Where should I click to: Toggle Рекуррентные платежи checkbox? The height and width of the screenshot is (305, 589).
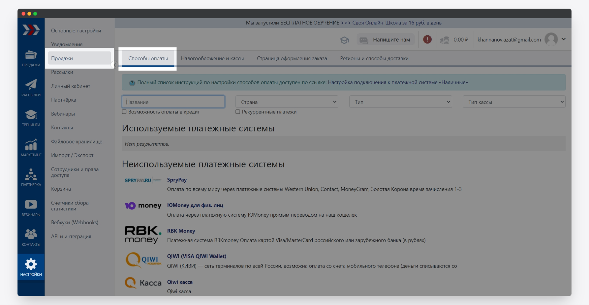[x=238, y=112]
